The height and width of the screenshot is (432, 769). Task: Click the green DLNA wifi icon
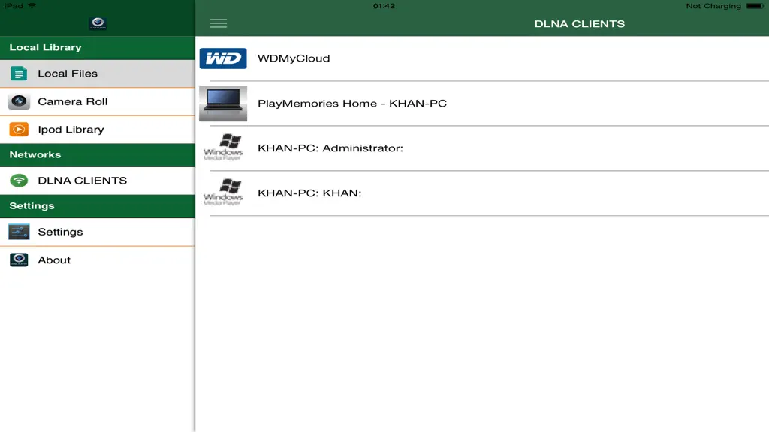click(19, 180)
